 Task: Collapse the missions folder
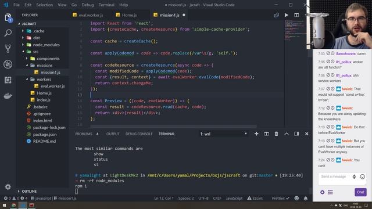[27, 65]
